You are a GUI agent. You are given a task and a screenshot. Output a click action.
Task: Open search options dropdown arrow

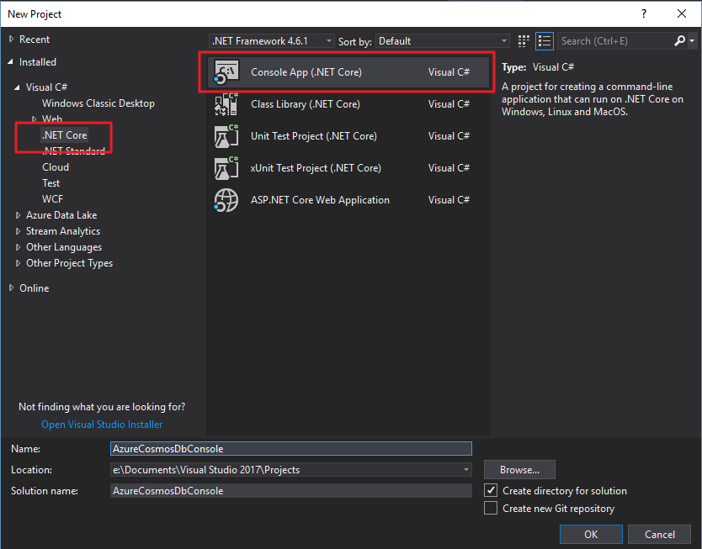coord(692,41)
